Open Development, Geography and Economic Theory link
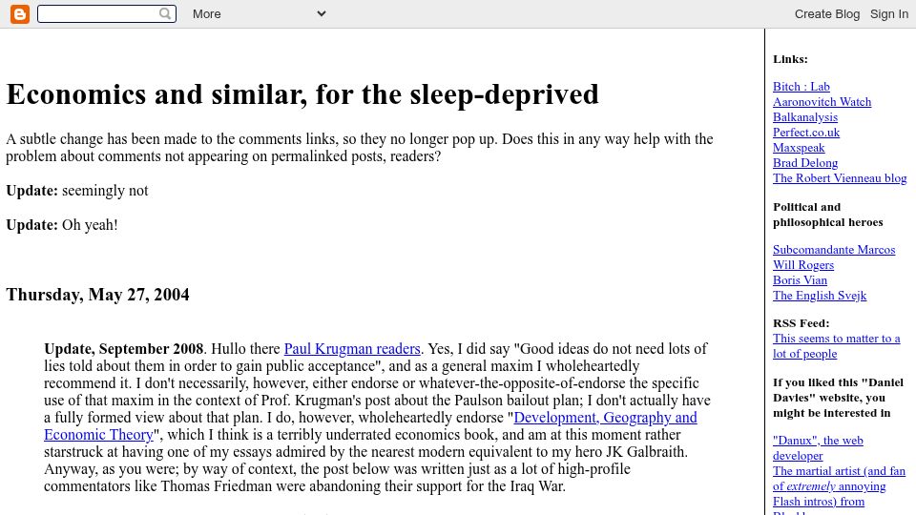Viewport: 916px width, 515px height. click(370, 425)
